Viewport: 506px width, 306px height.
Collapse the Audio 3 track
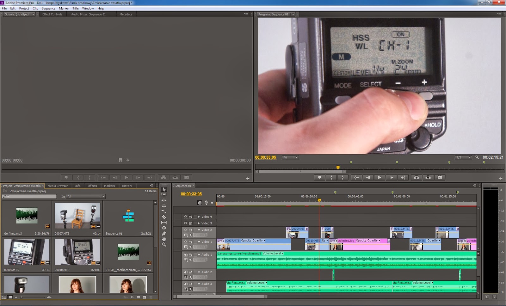[x=199, y=284]
